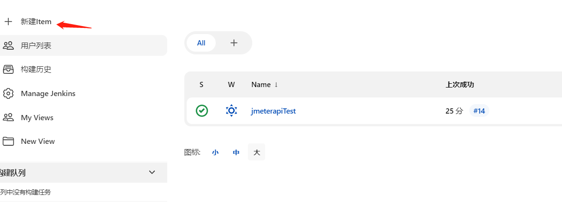Click the 构建历史 inbox tray icon
The image size is (562, 203).
[x=8, y=70]
